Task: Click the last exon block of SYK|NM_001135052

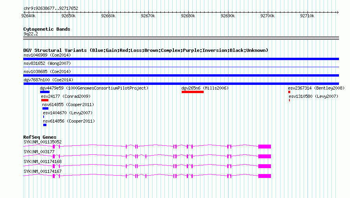Action: coord(265,147)
